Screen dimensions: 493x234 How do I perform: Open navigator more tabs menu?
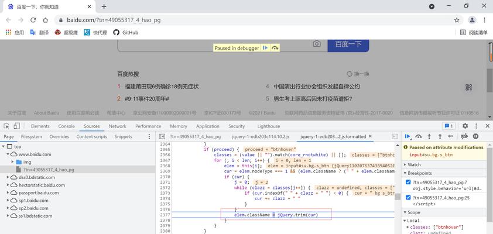[x=149, y=137]
